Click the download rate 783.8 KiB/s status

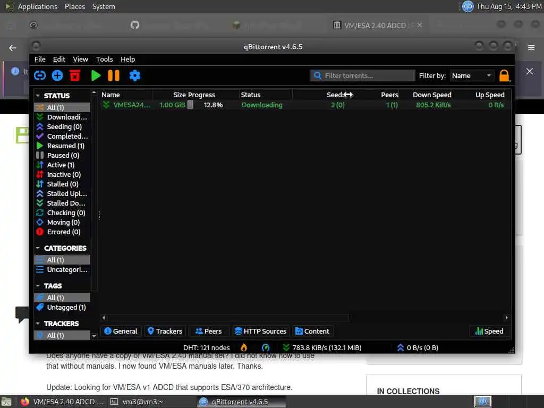[322, 347]
